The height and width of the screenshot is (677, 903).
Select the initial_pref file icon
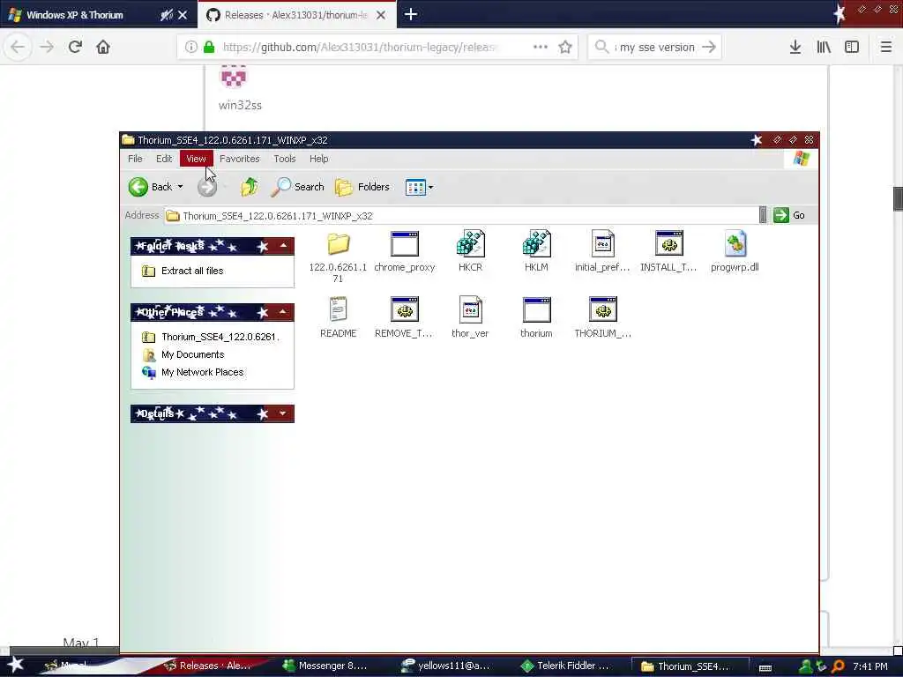[x=602, y=243]
